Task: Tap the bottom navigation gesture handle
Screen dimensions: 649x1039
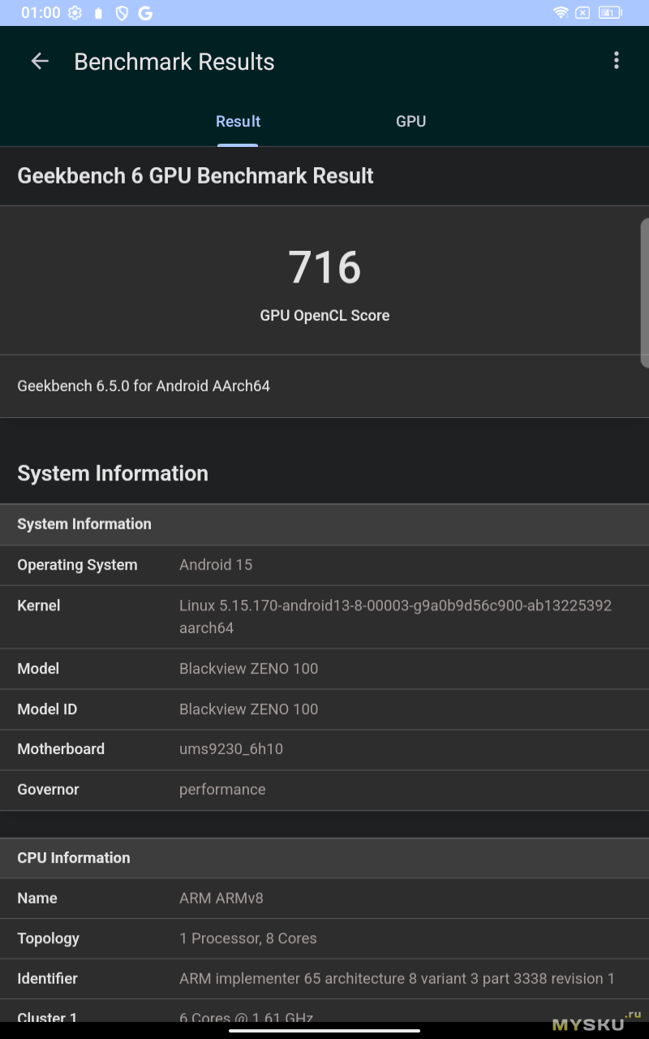Action: point(324,1031)
